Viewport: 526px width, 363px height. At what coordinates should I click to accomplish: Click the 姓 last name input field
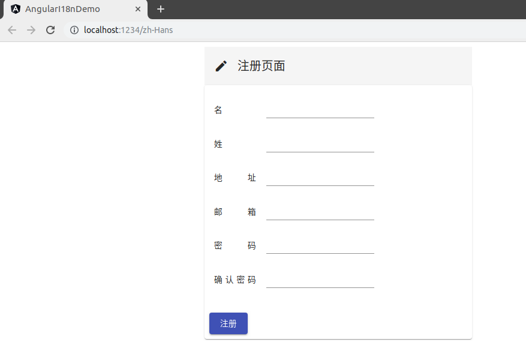tap(320, 149)
